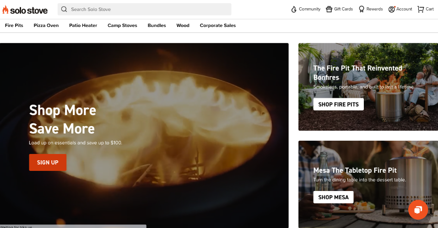The width and height of the screenshot is (438, 228).
Task: Click the solo stove wordmark text
Action: pyautogui.click(x=29, y=11)
